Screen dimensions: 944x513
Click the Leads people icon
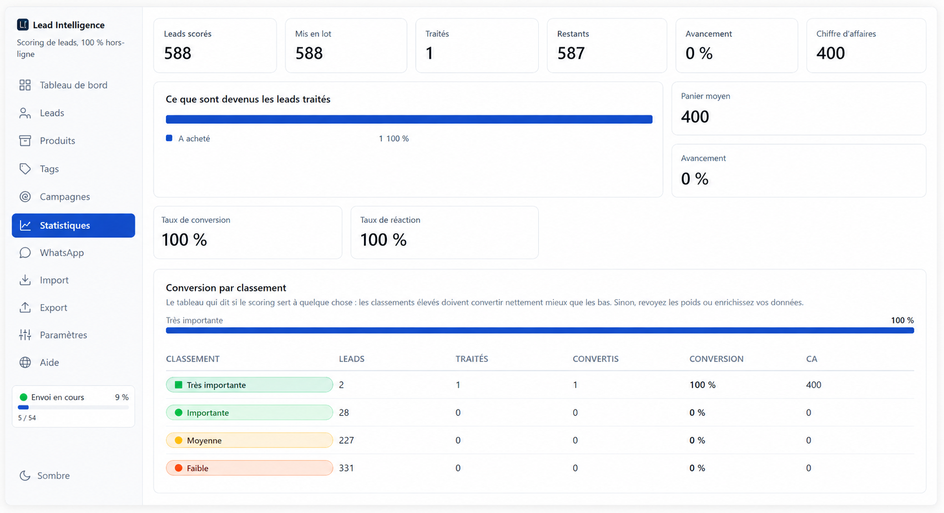click(25, 113)
